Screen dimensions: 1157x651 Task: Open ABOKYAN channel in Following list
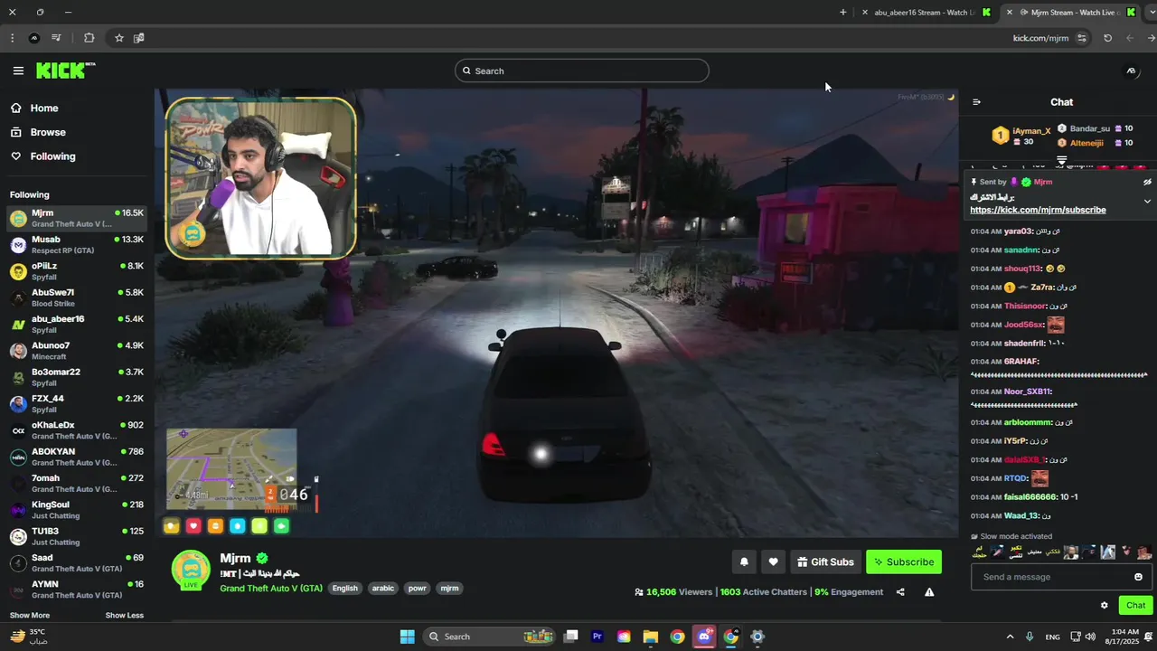(77, 457)
